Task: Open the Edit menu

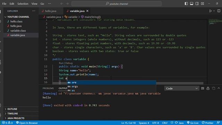Action: pos(12,4)
